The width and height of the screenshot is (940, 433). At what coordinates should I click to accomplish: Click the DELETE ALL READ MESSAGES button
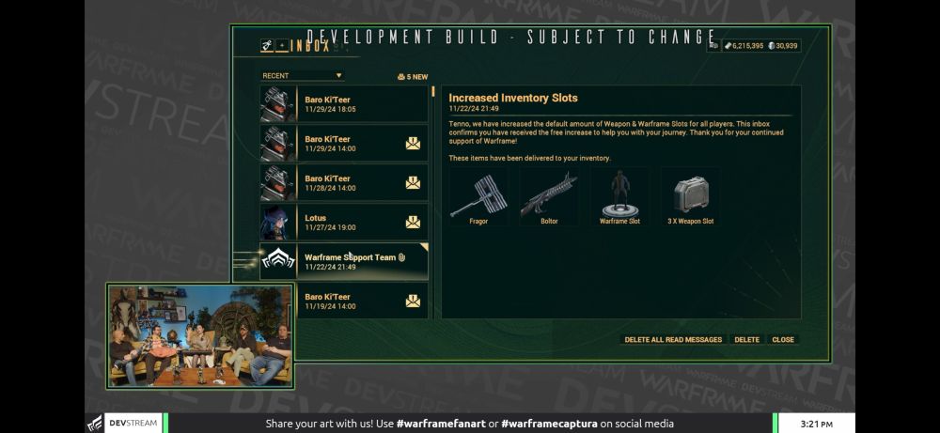point(673,340)
